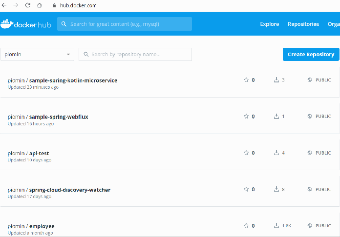Click PUBLIC label on sample-spring-kotlin-microservice row
Viewport: 340px width, 237px height.
323,80
